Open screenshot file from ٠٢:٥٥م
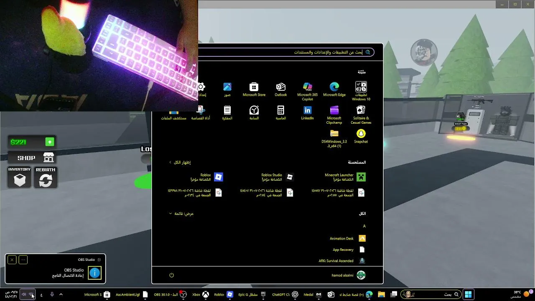The height and width of the screenshot is (301, 535). (338, 193)
